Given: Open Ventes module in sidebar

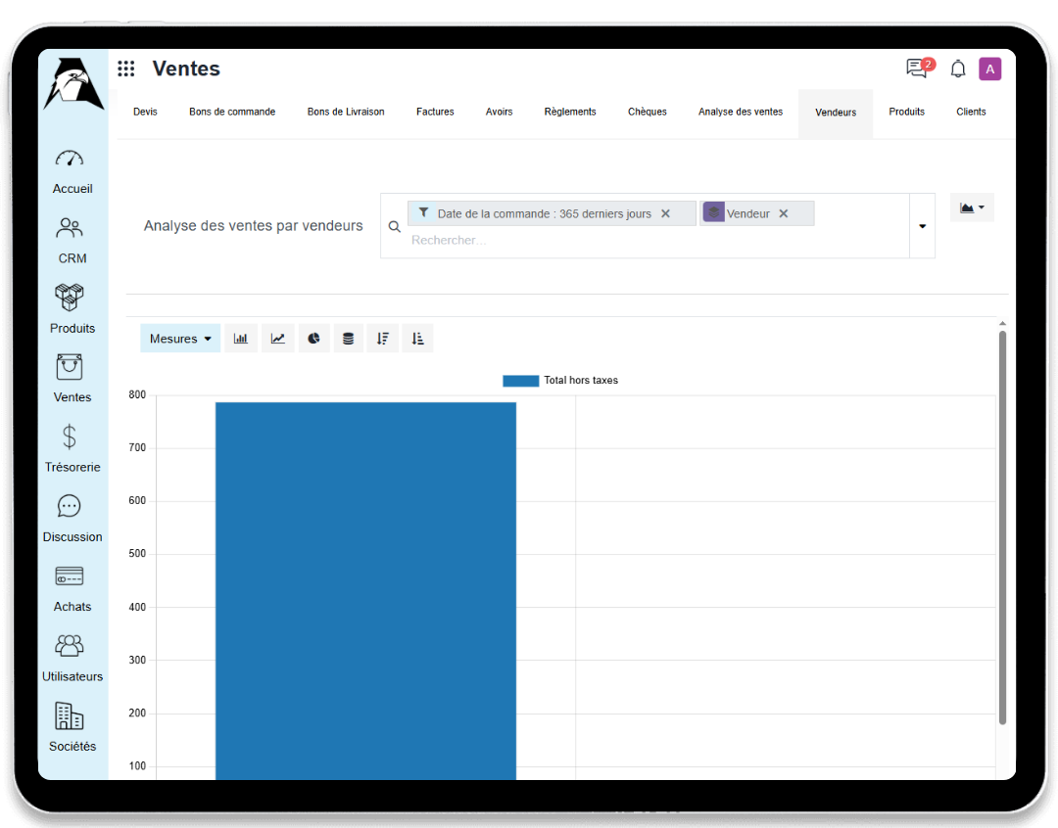Looking at the screenshot, I should click(x=72, y=379).
